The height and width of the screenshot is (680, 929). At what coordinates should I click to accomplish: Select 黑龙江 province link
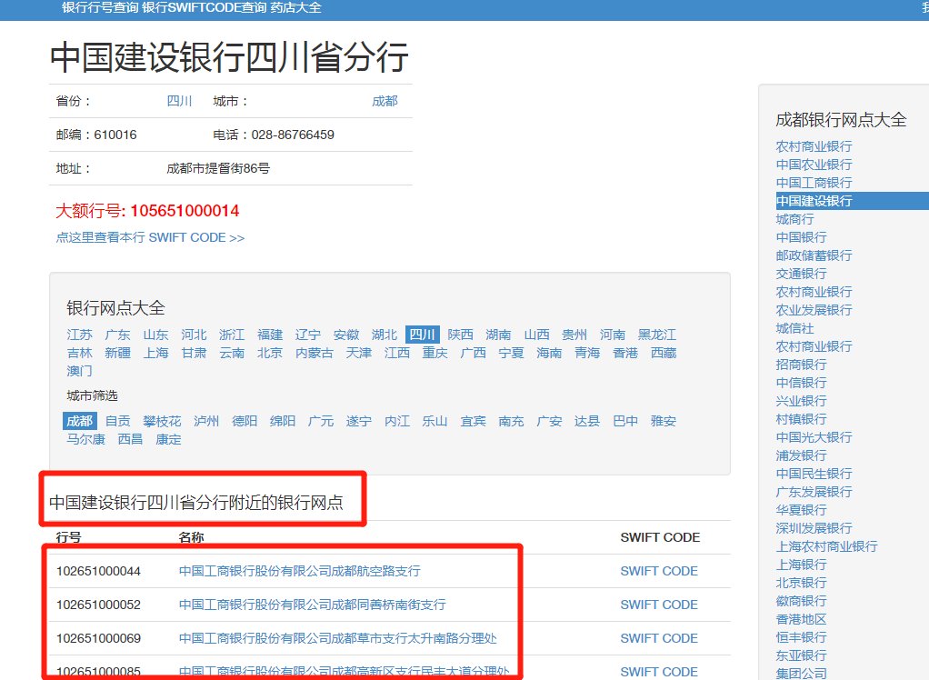tap(657, 335)
